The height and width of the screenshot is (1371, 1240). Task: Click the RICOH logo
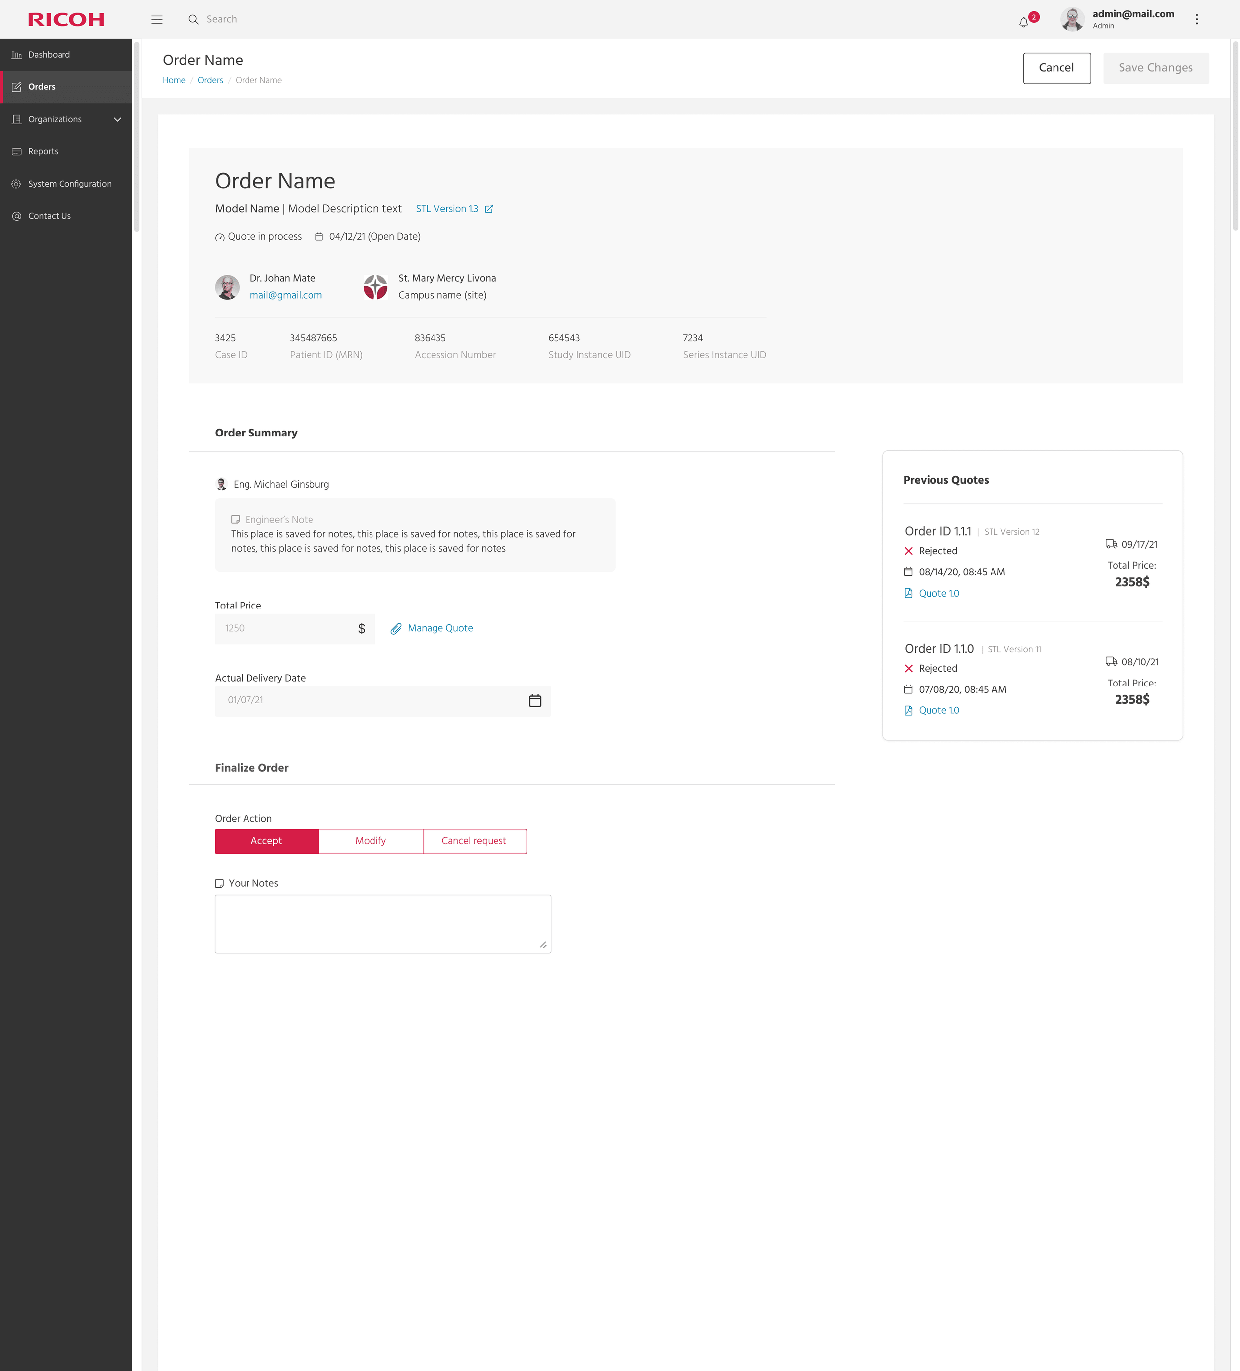(66, 20)
